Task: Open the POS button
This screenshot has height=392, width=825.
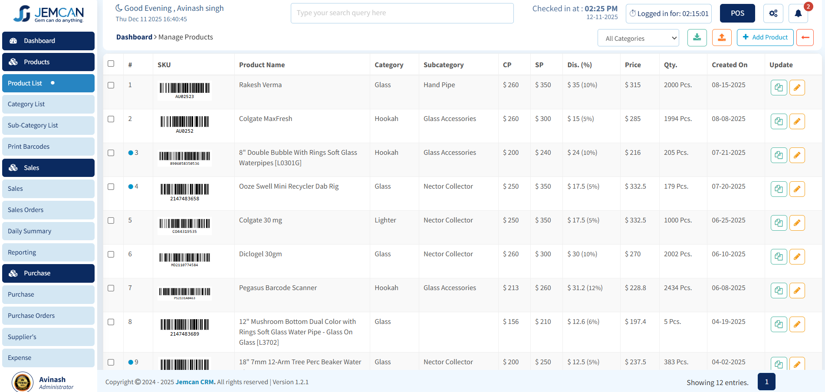Action: 737,13
